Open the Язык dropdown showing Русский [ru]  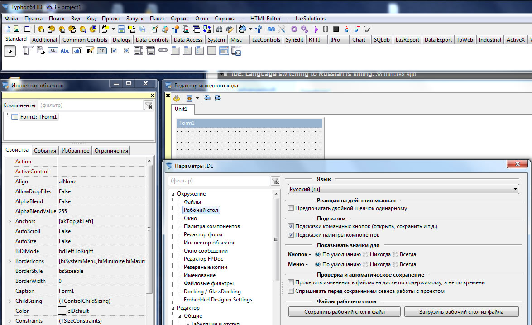click(403, 189)
